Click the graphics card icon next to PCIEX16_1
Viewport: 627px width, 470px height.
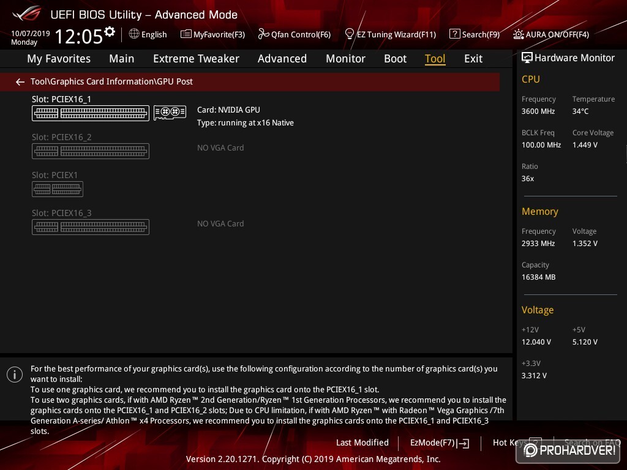click(x=170, y=113)
